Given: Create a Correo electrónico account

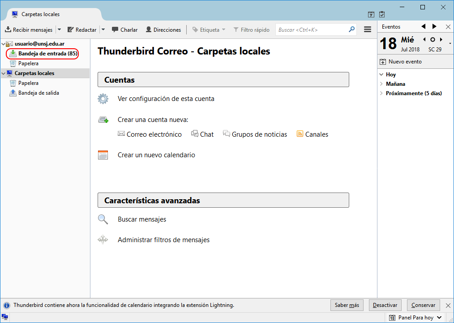Looking at the screenshot, I should click(150, 134).
